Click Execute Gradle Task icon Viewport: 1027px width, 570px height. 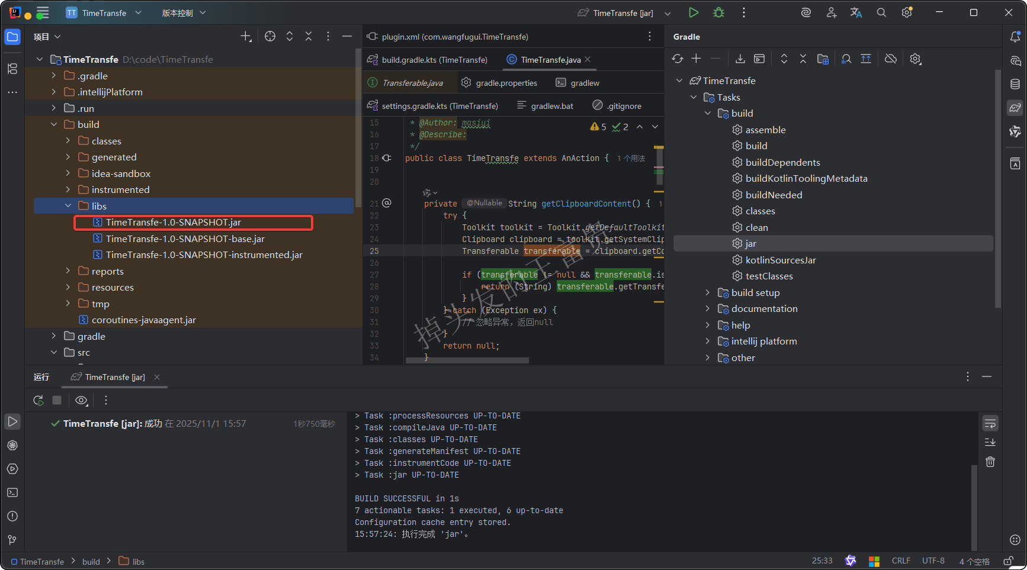tap(759, 59)
